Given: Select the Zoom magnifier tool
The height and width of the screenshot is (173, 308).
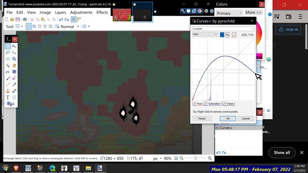Looking at the screenshot, I should [x=14, y=59].
